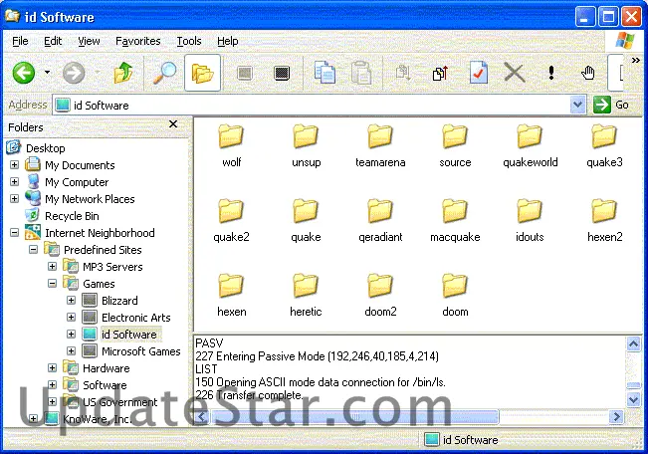Collapse the Games tree node
The image size is (648, 454).
point(53,284)
